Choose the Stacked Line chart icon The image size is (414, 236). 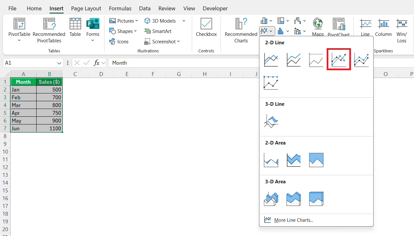[x=294, y=60]
